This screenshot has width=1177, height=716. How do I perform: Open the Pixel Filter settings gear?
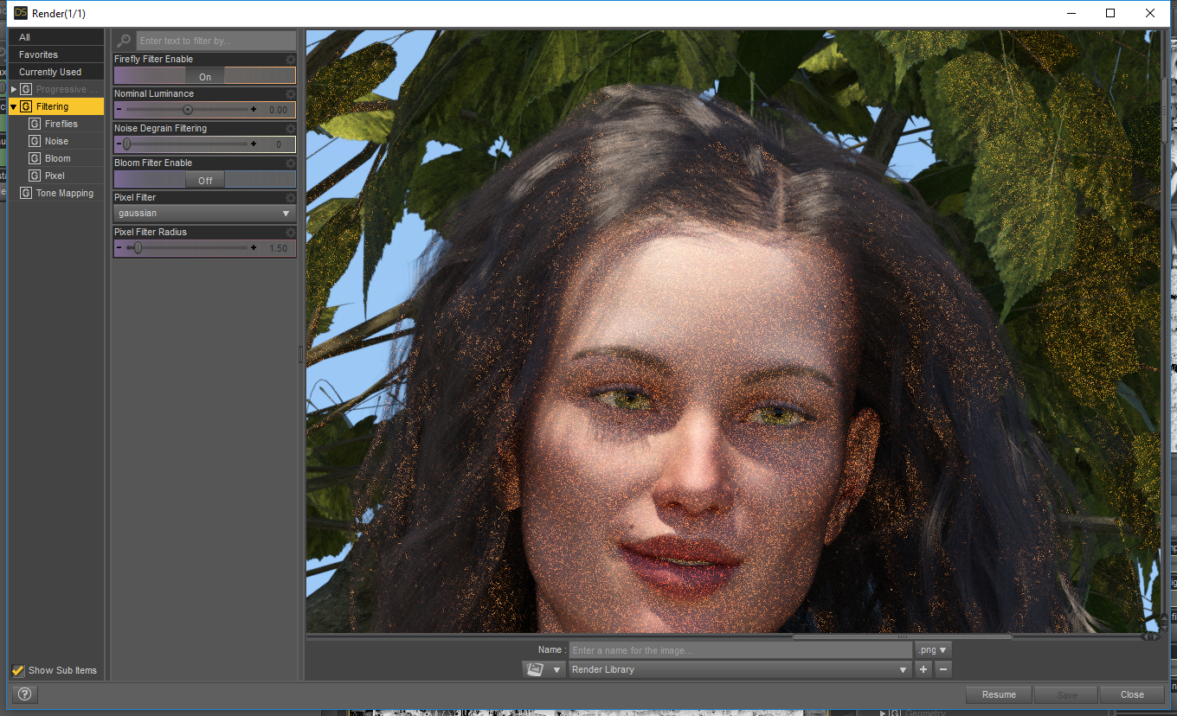pos(291,198)
